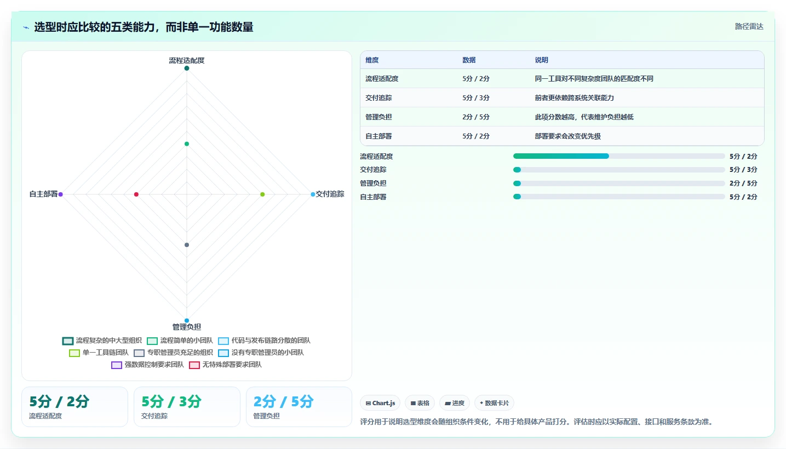Click the purple radar point beside 自主部署 label
The width and height of the screenshot is (786, 449).
61,194
